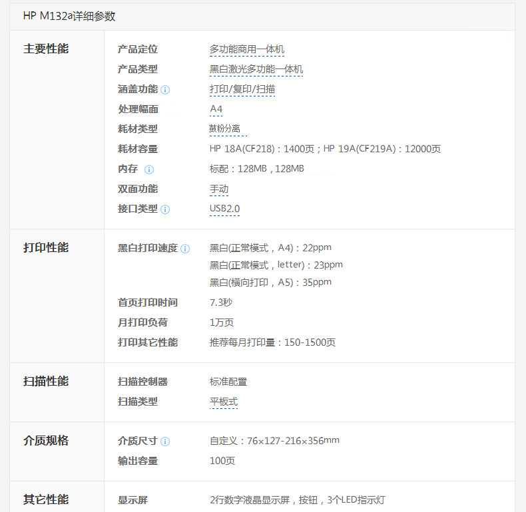Click the 处理幅面 label
This screenshot has height=512, width=526.
click(138, 109)
